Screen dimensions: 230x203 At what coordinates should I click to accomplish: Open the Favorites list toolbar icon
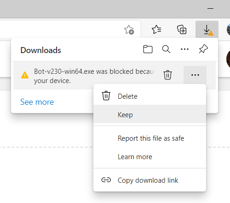point(156,30)
